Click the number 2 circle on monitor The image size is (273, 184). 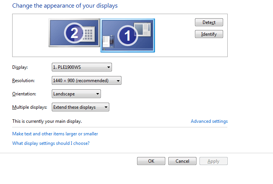[74, 33]
